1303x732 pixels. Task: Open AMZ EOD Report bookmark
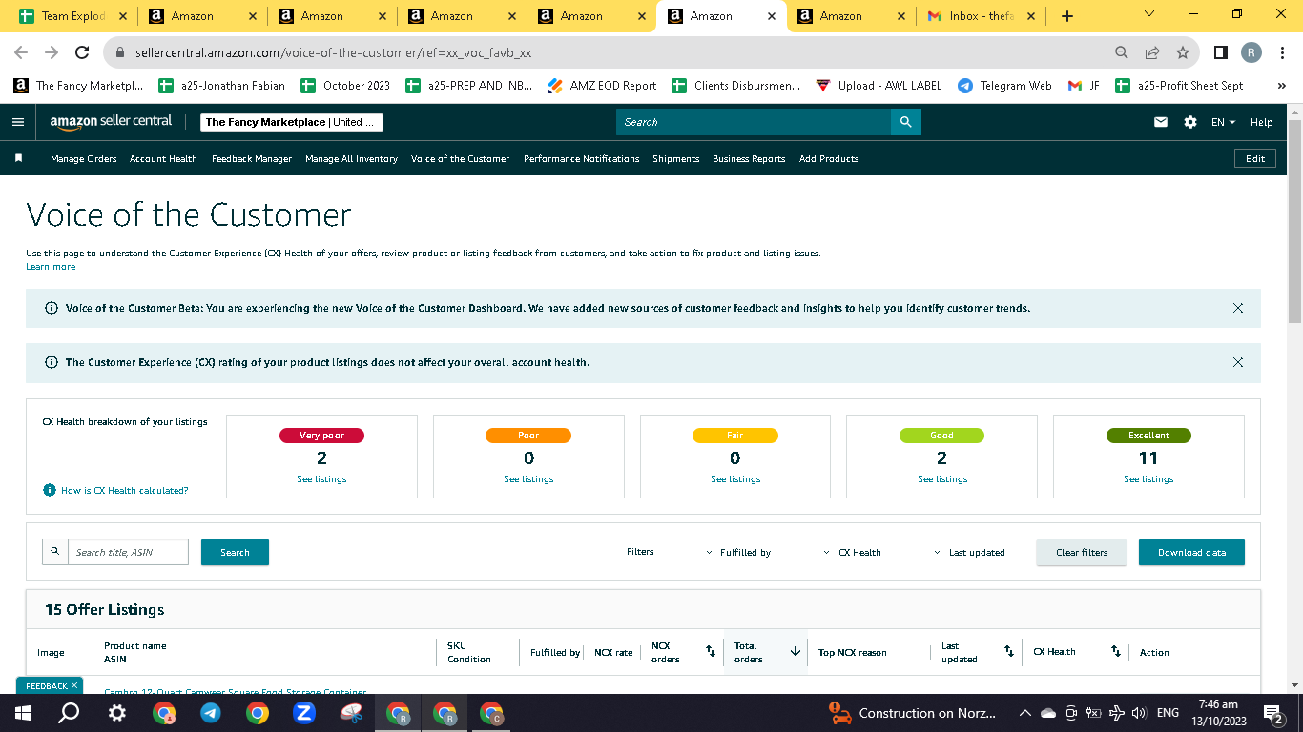(x=602, y=86)
